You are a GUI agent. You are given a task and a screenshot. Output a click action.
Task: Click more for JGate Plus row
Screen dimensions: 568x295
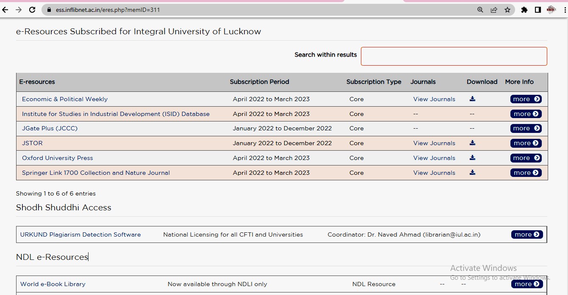coord(526,128)
